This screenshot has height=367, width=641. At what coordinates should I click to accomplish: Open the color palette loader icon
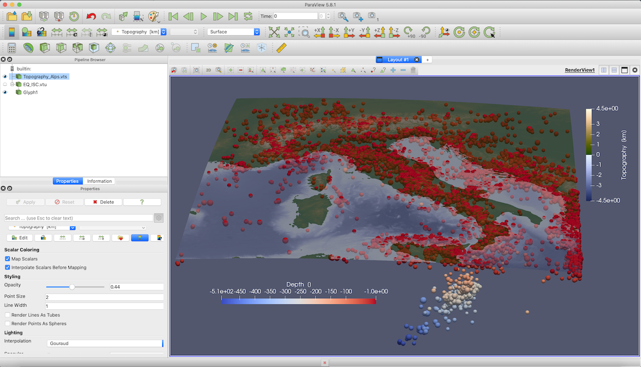click(154, 16)
